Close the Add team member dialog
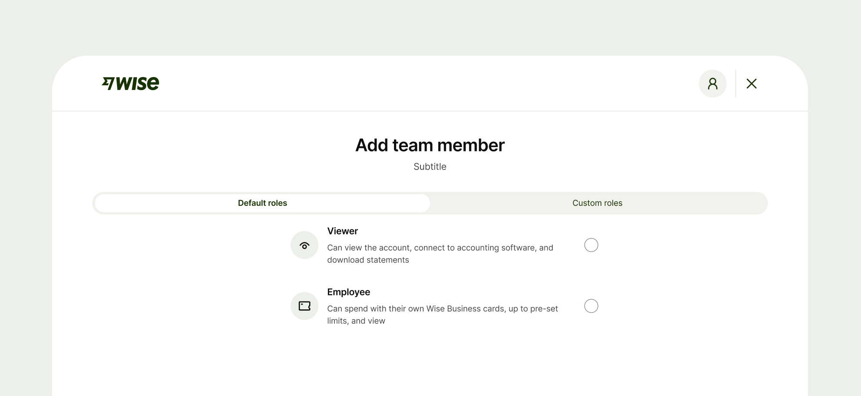Screen dimensions: 861x396 tap(752, 83)
